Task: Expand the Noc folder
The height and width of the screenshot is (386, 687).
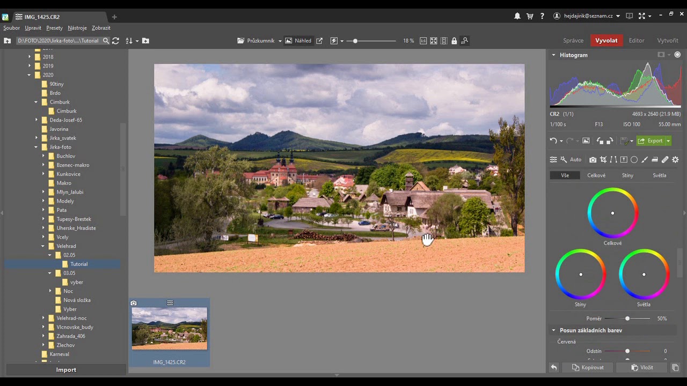Action: 50,291
